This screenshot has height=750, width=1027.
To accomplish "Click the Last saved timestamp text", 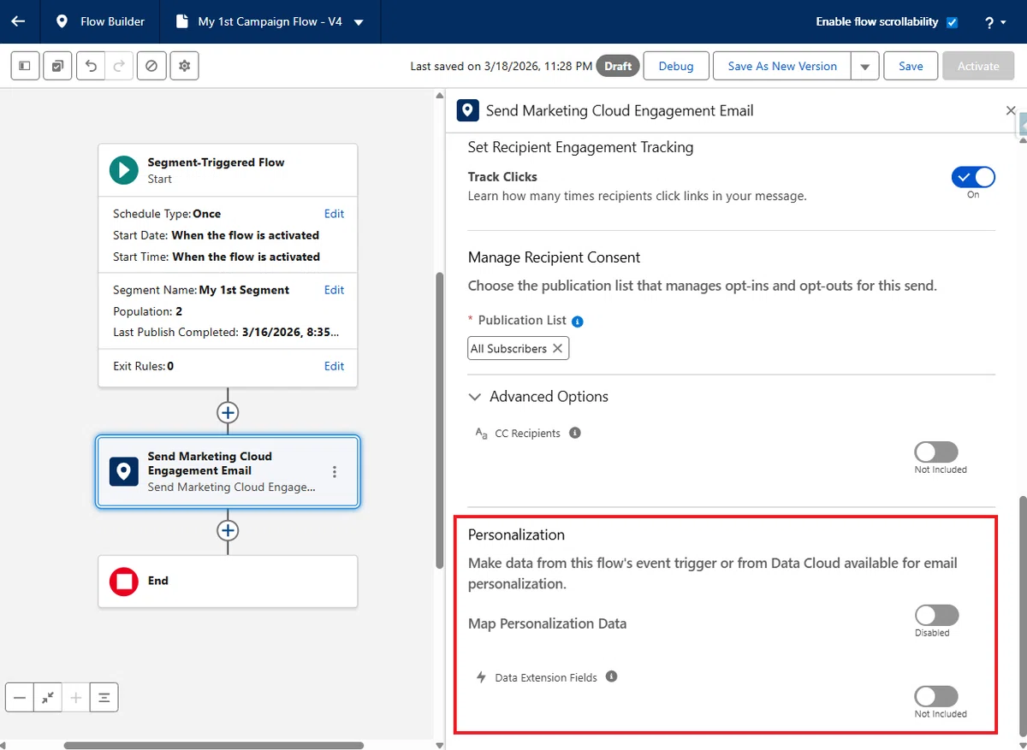I will point(502,66).
